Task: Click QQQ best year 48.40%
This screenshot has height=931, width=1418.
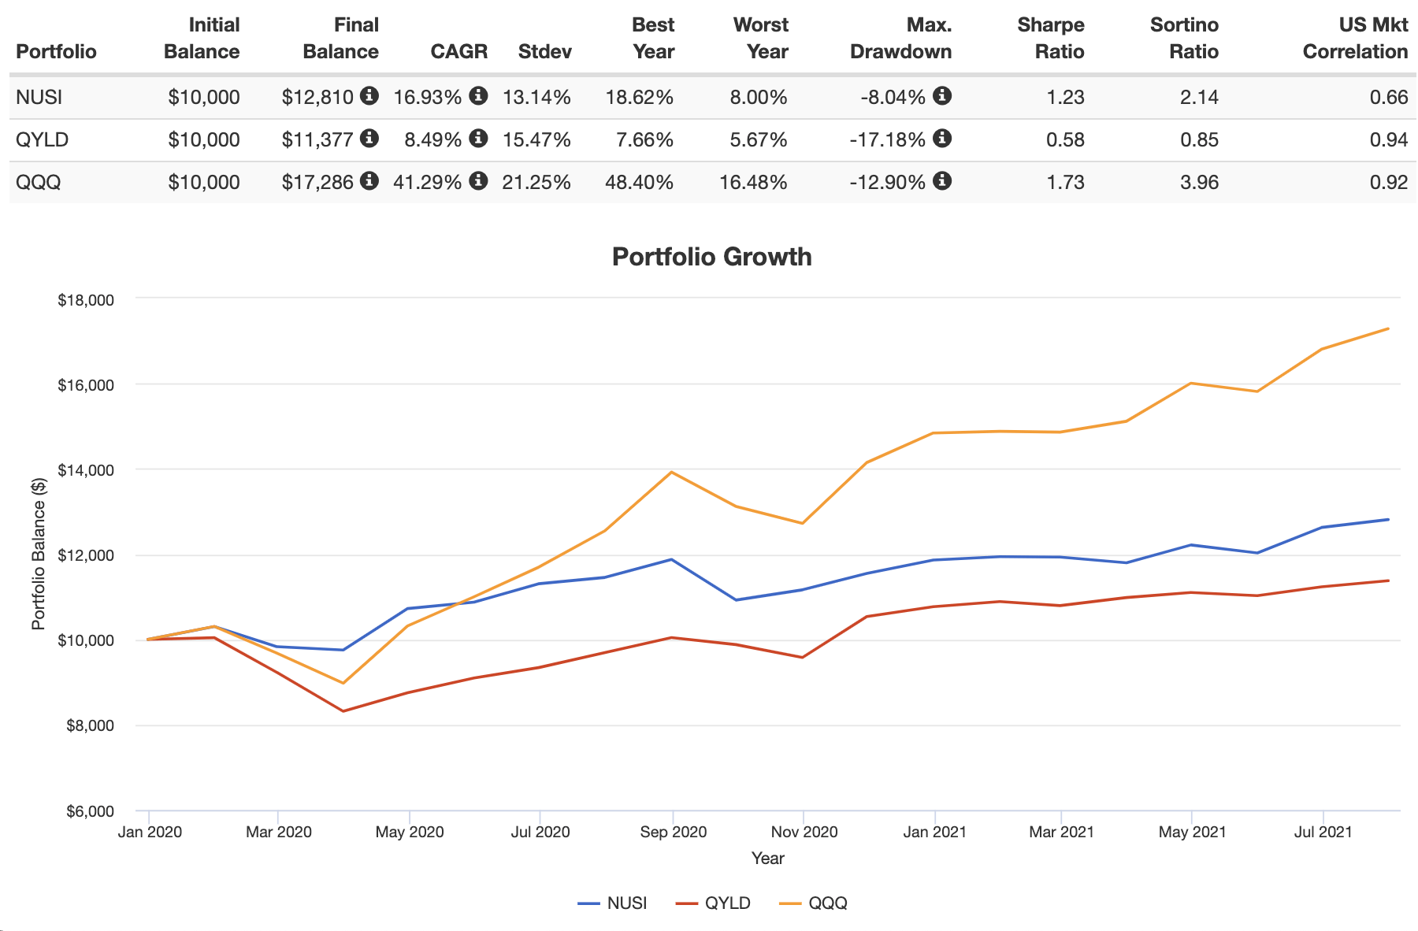Action: click(x=640, y=183)
